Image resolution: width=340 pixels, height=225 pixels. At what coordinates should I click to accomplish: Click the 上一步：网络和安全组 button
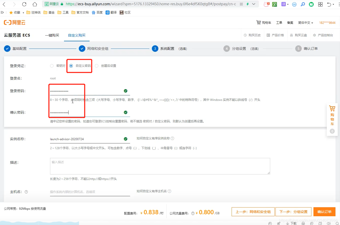coord(253,212)
